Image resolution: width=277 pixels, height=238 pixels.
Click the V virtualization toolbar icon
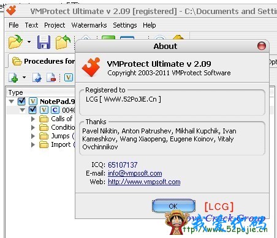click(x=69, y=78)
